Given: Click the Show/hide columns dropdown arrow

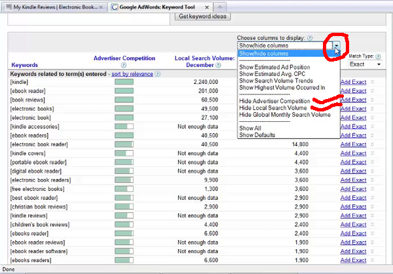Looking at the screenshot, I should coord(337,46).
